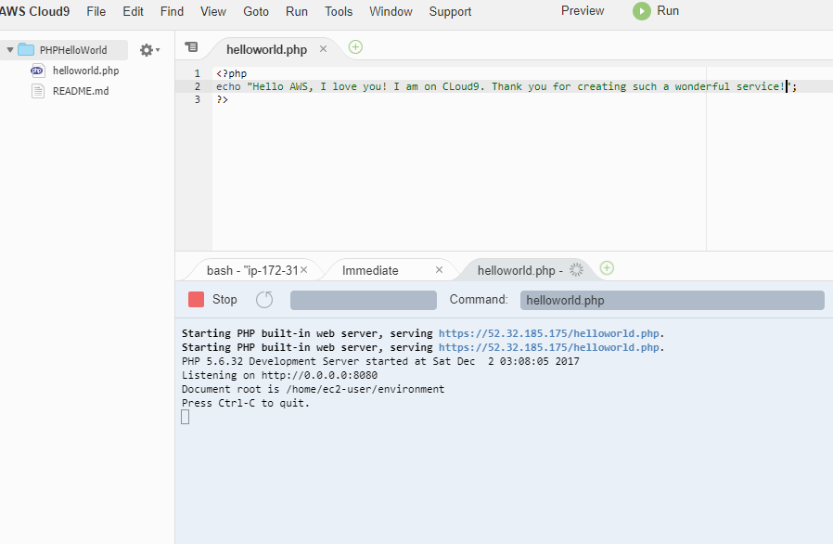
Task: Open the second https://52.32.185.175/helloworld.php link
Action: coord(549,347)
